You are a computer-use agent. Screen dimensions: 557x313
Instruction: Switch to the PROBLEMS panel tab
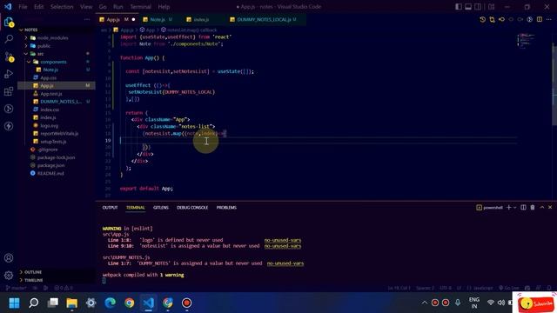tap(226, 208)
